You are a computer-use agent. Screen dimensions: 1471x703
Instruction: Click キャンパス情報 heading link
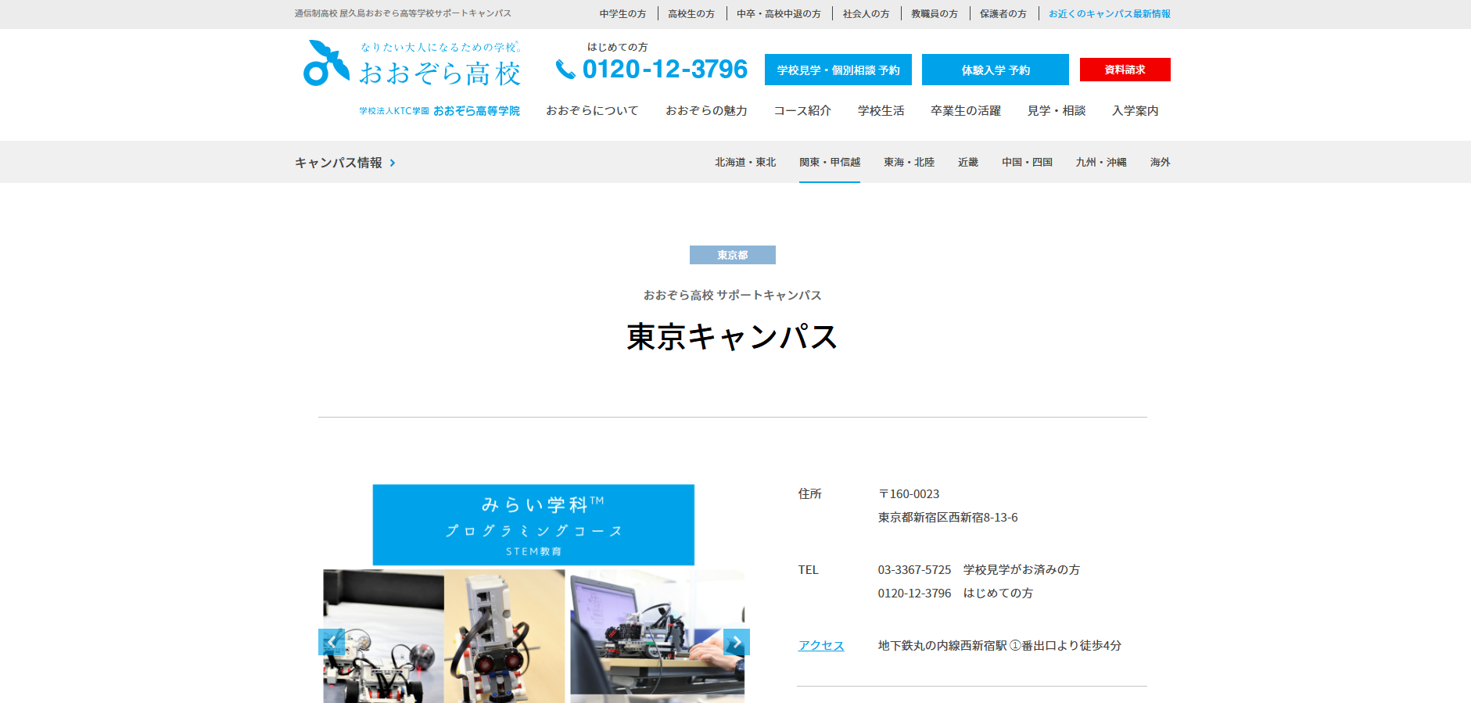click(x=339, y=163)
